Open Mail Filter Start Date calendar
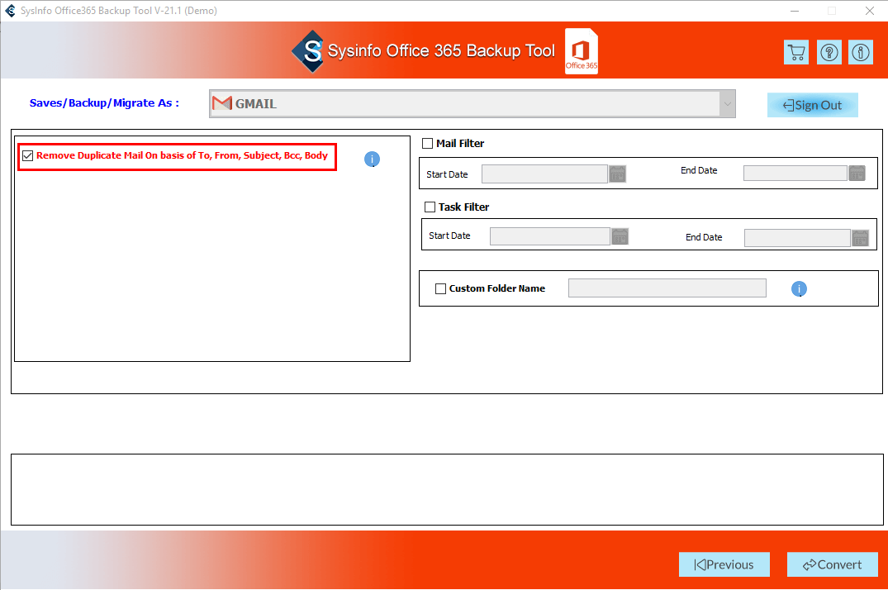Viewport: 888px width, 590px height. click(617, 174)
